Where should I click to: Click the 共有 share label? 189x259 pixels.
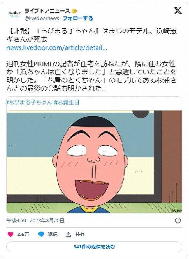(x=80, y=234)
